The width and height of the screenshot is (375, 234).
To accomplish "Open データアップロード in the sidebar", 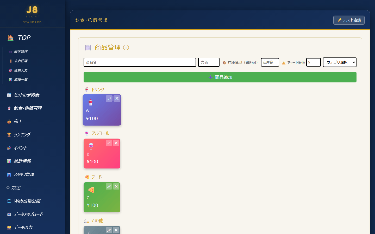I will pyautogui.click(x=25, y=214).
